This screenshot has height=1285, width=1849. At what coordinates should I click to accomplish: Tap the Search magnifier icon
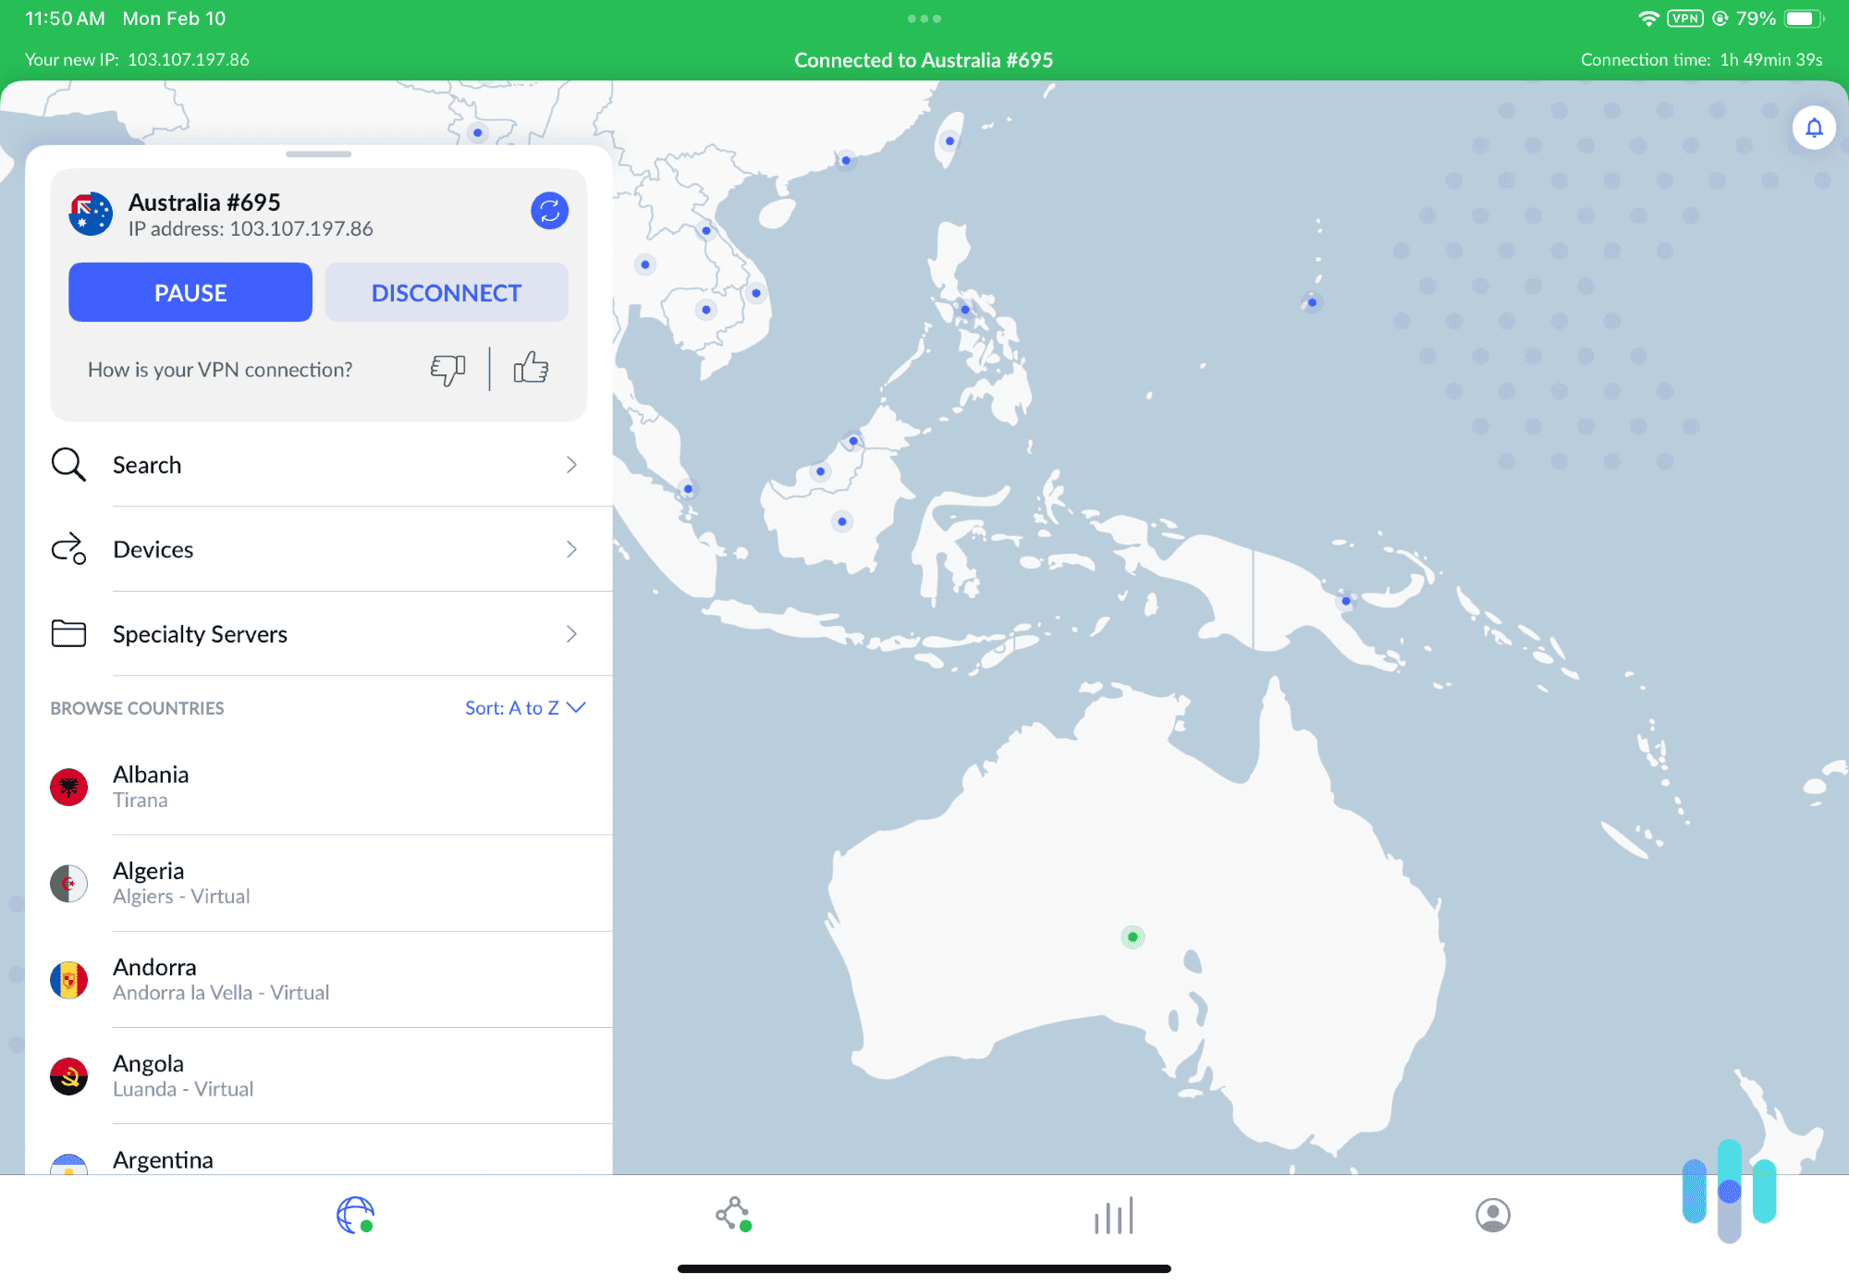pyautogui.click(x=68, y=464)
